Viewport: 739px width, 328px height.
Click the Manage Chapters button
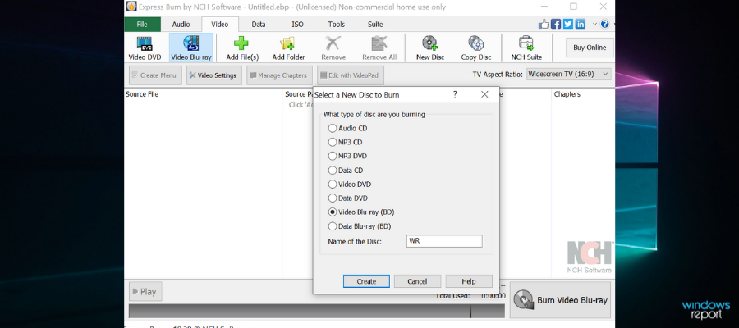tap(279, 75)
